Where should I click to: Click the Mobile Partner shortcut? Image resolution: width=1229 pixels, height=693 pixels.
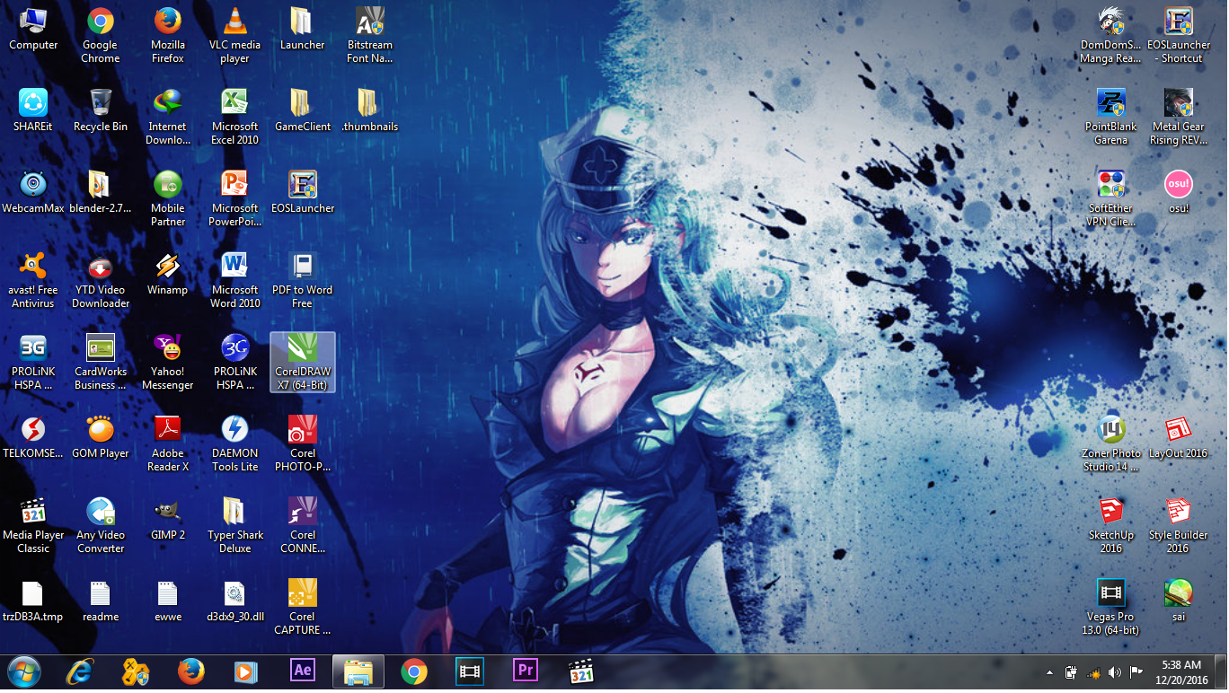[x=168, y=198]
